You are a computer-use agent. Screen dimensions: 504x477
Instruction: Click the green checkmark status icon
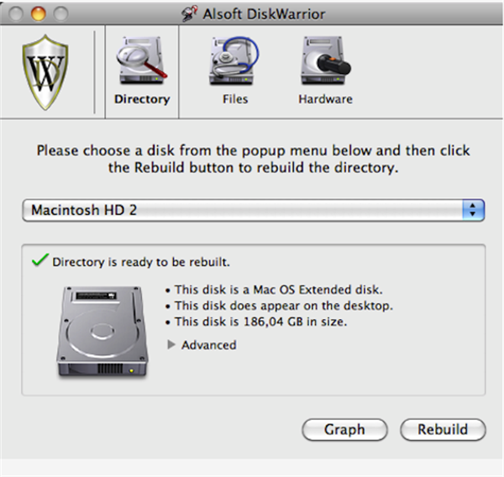coord(40,259)
